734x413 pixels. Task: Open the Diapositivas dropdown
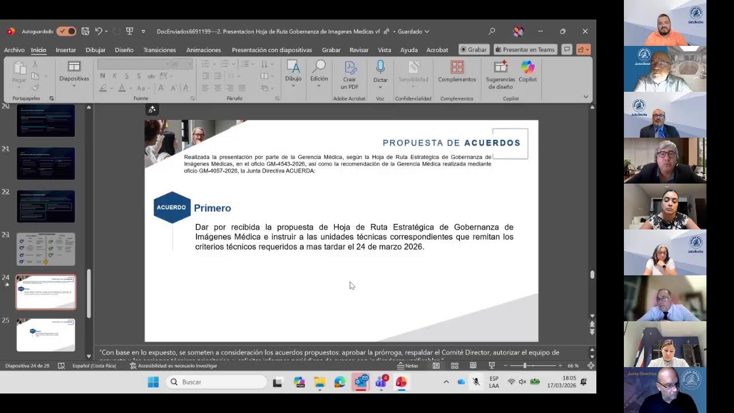(74, 73)
